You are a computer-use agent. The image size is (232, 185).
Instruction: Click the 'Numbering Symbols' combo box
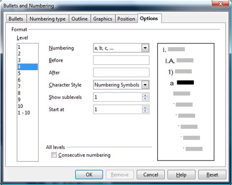coord(121,85)
